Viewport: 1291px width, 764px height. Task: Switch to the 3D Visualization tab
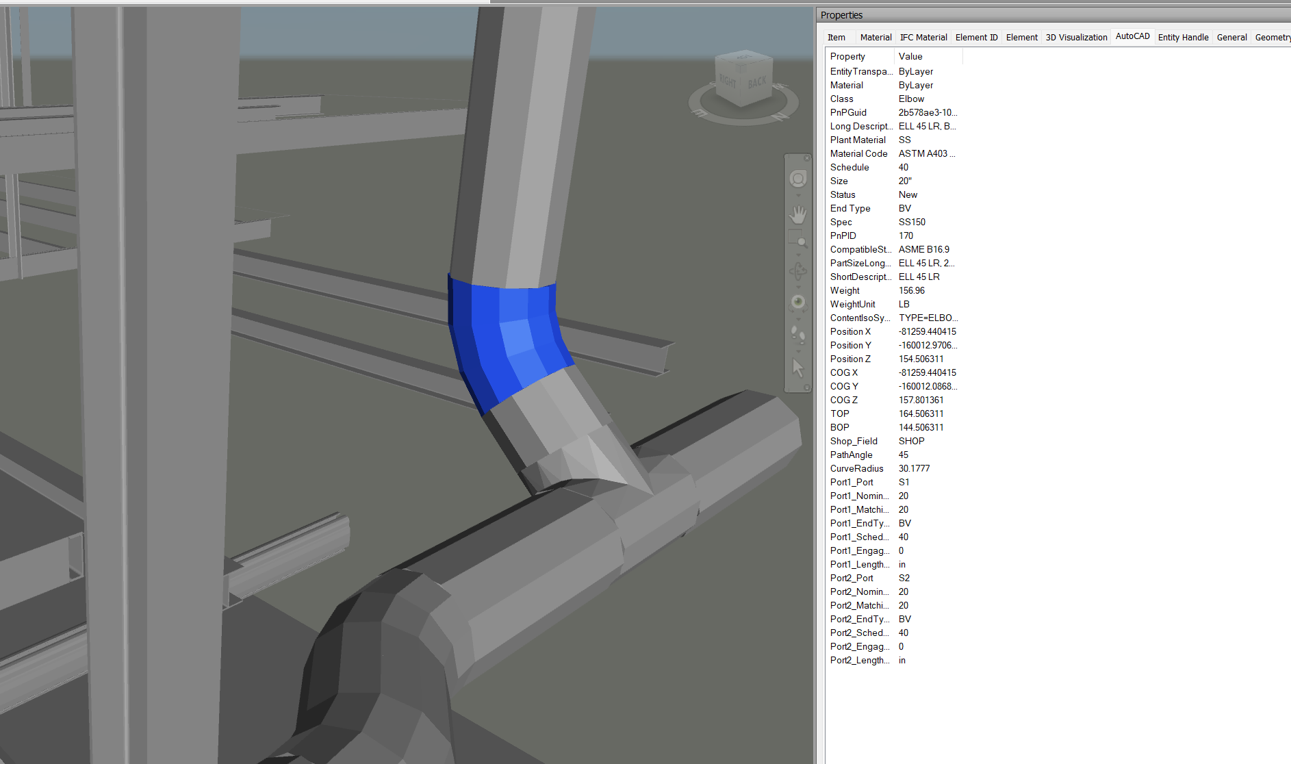1075,37
